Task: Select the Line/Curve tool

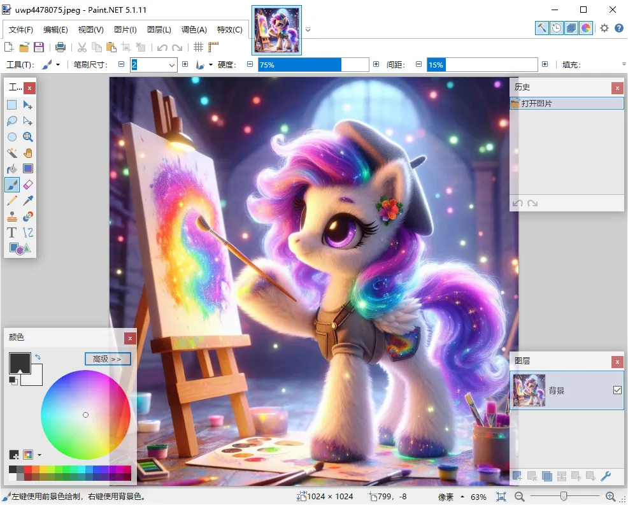Action: tap(27, 232)
